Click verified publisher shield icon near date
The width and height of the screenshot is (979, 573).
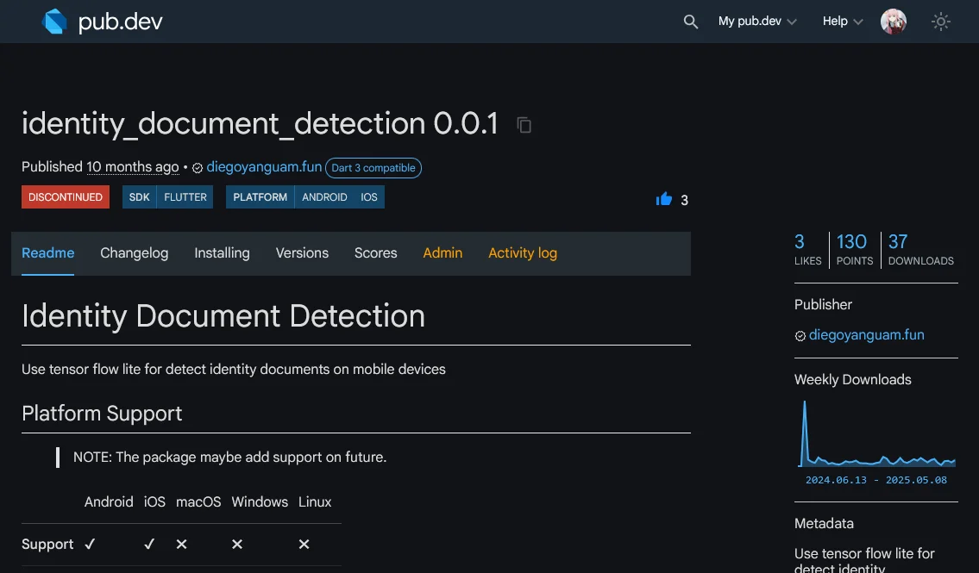pyautogui.click(x=198, y=168)
